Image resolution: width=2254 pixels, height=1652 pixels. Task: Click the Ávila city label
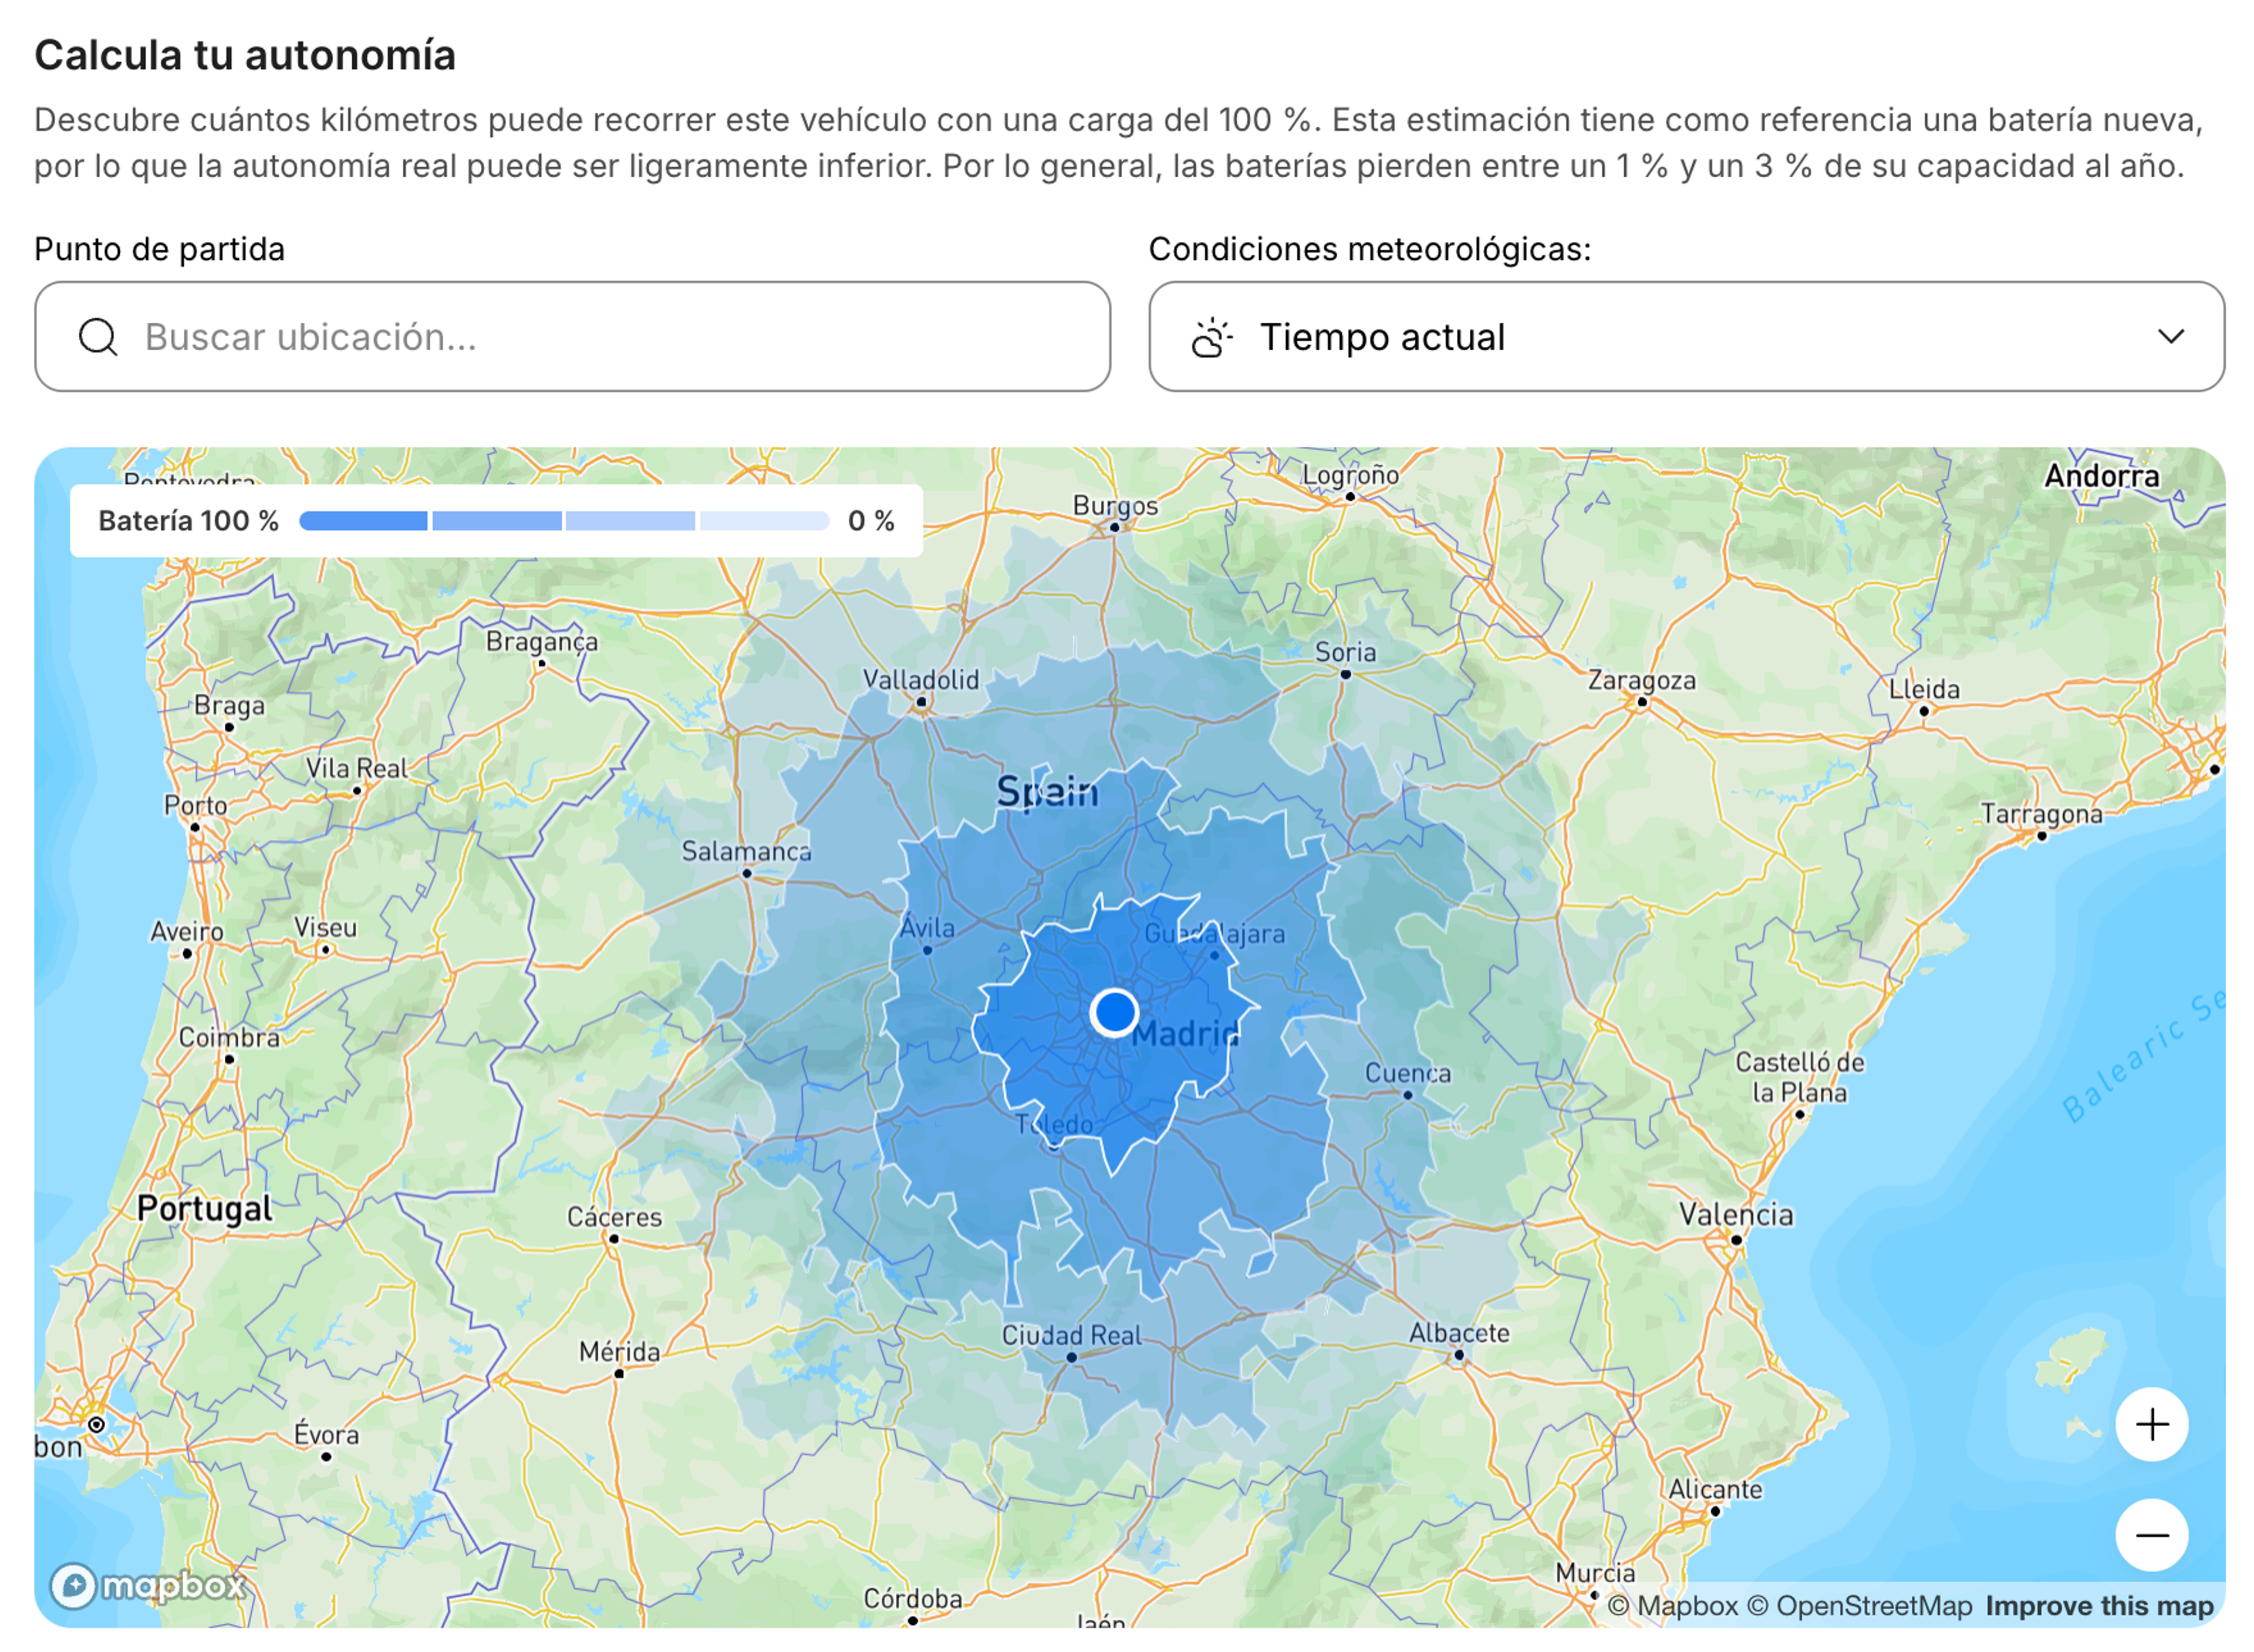(926, 927)
